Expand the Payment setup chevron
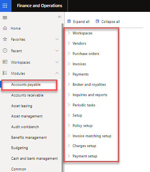Image resolution: width=150 pixels, height=172 pixels. click(x=69, y=156)
